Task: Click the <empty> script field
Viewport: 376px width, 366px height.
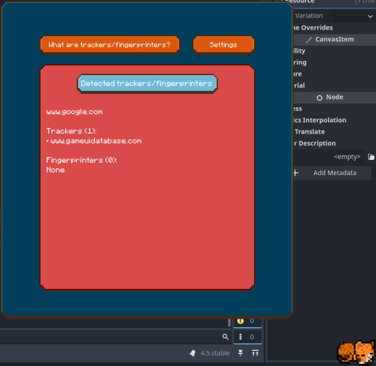Action: click(x=329, y=157)
